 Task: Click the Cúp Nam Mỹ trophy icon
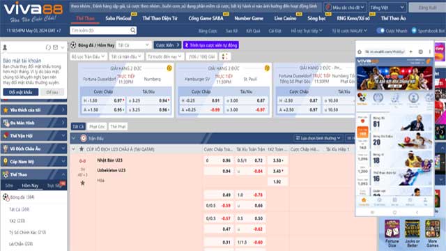(6, 161)
